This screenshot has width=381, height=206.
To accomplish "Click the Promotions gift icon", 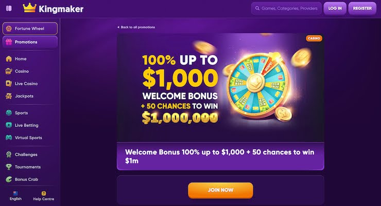I will 9,42.
